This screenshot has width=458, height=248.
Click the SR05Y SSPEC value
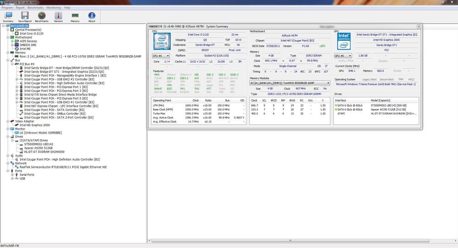(205, 50)
